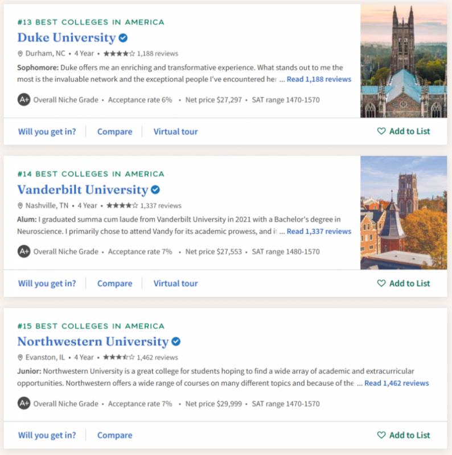
Task: Click Duke's star rating icons
Action: click(x=119, y=53)
